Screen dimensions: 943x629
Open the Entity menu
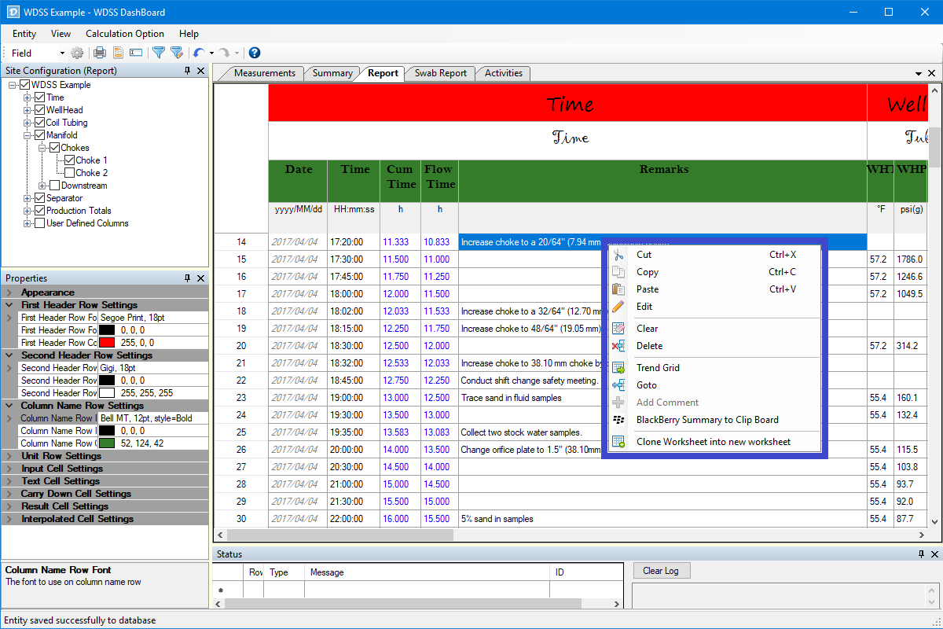24,34
